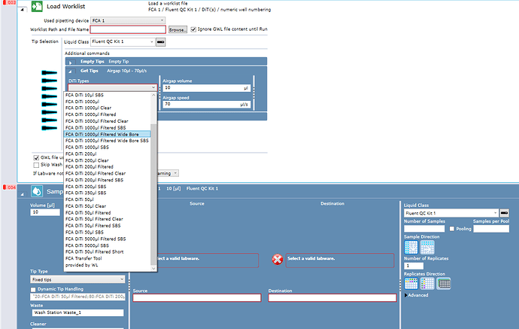Enable Dynamic Tip Handling checkbox
Viewport: 519px width, 329px height.
click(33, 290)
